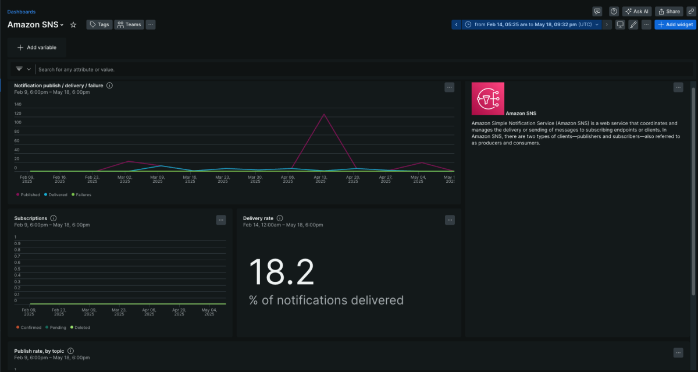Open the clock icon in the time selector
The image size is (698, 372).
click(x=468, y=24)
